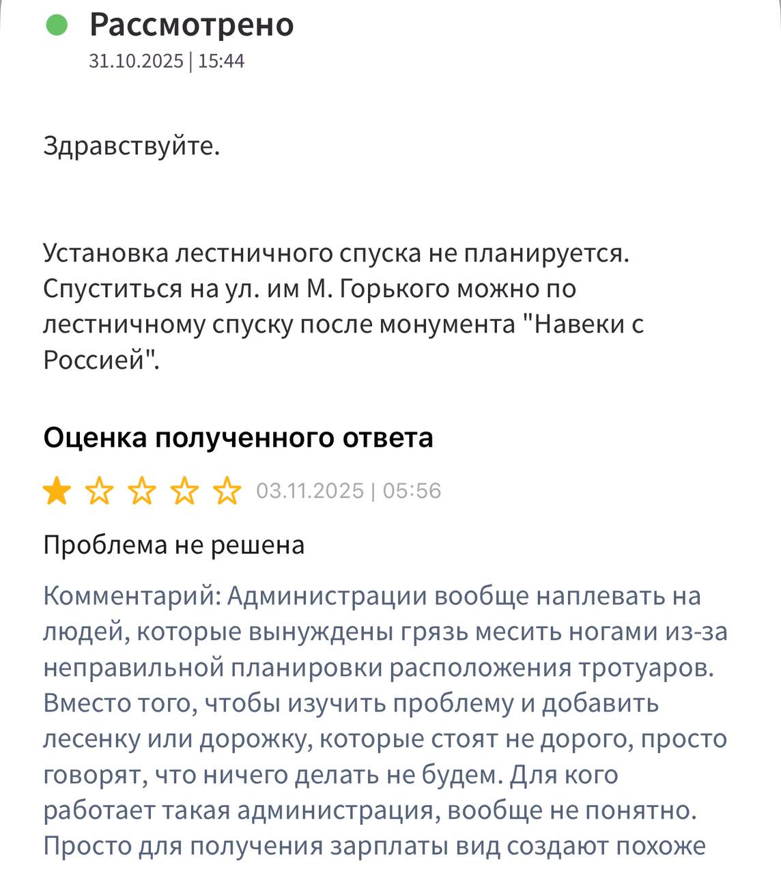Click the Проблема не решена label
Viewport: 781px width, 874px height.
click(173, 545)
